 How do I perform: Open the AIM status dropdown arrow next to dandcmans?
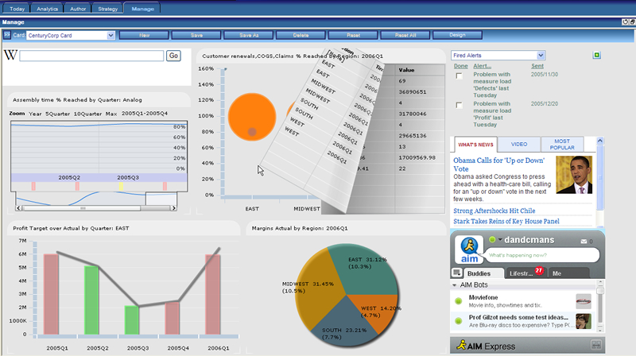(500, 241)
